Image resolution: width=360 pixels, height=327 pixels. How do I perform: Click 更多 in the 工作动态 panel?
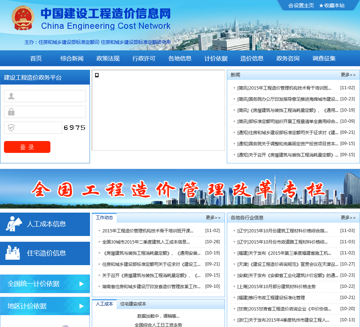click(x=213, y=218)
